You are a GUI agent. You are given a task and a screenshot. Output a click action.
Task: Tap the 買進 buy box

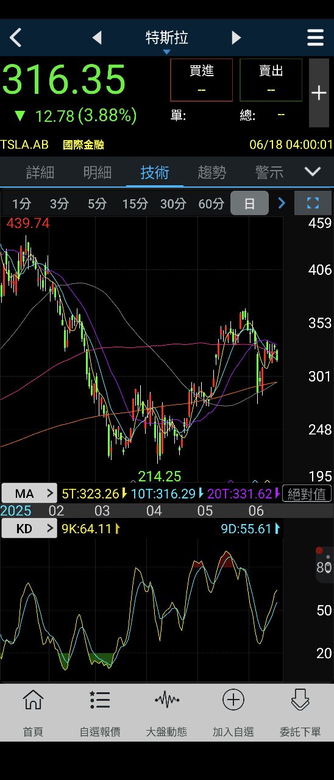pos(202,80)
